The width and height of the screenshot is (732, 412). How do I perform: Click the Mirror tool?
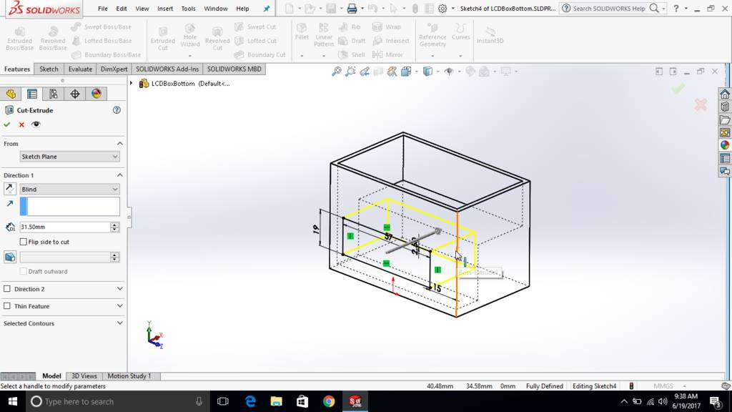[x=387, y=54]
